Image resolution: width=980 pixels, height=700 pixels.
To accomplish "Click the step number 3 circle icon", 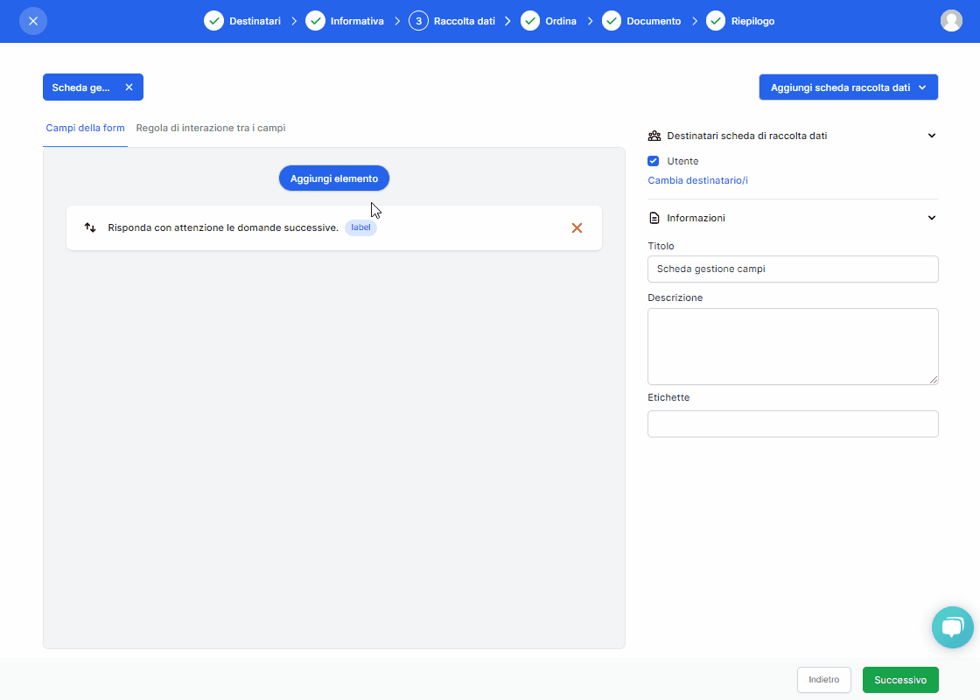I will (418, 21).
